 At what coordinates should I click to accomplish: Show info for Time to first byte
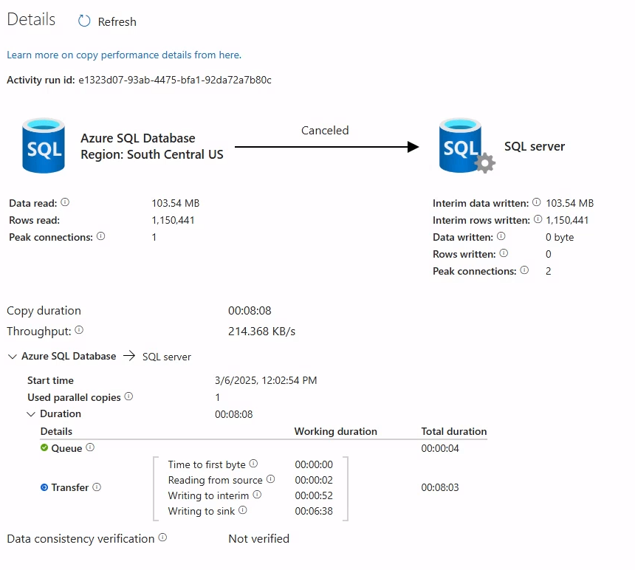tap(253, 464)
